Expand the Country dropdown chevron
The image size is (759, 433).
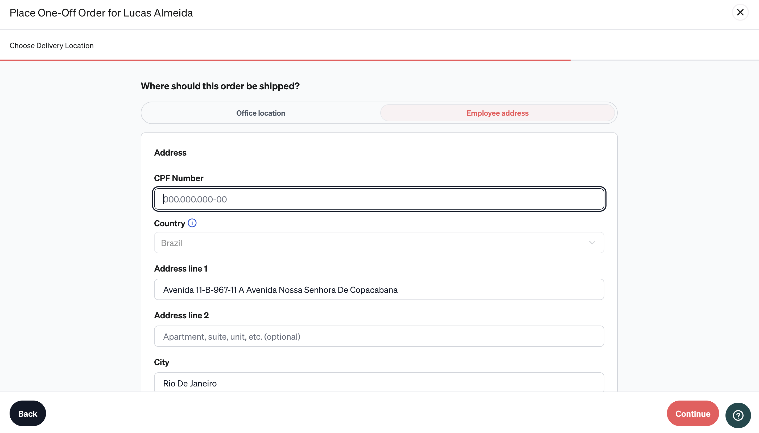(x=592, y=243)
